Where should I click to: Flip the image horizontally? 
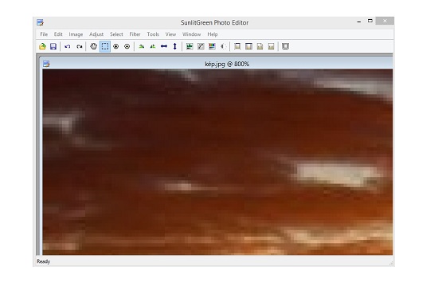(164, 46)
